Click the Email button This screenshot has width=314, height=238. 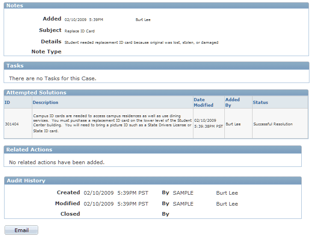point(21,230)
